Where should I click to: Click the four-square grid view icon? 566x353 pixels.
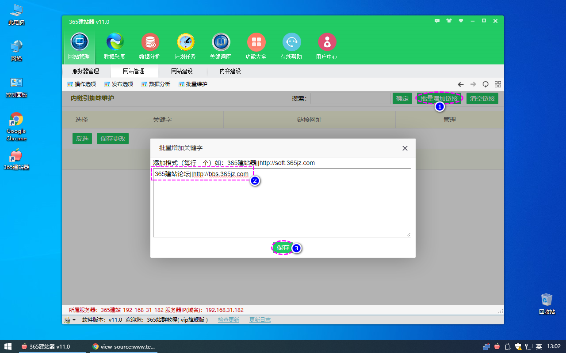[x=498, y=84]
